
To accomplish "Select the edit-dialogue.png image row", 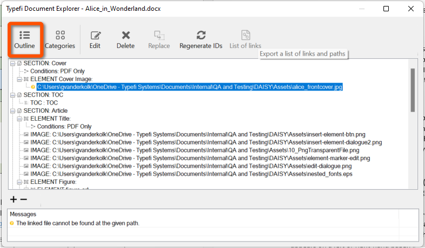I will point(191,166).
